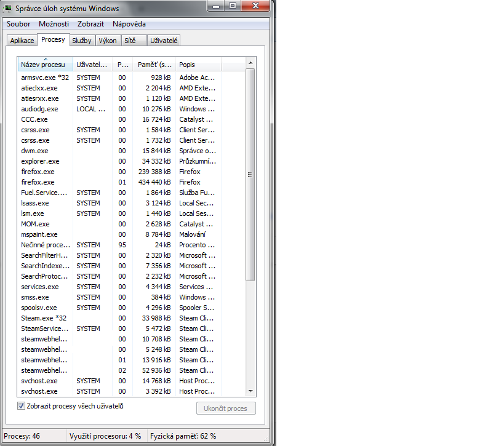Switch to the Sítě tab

(134, 41)
